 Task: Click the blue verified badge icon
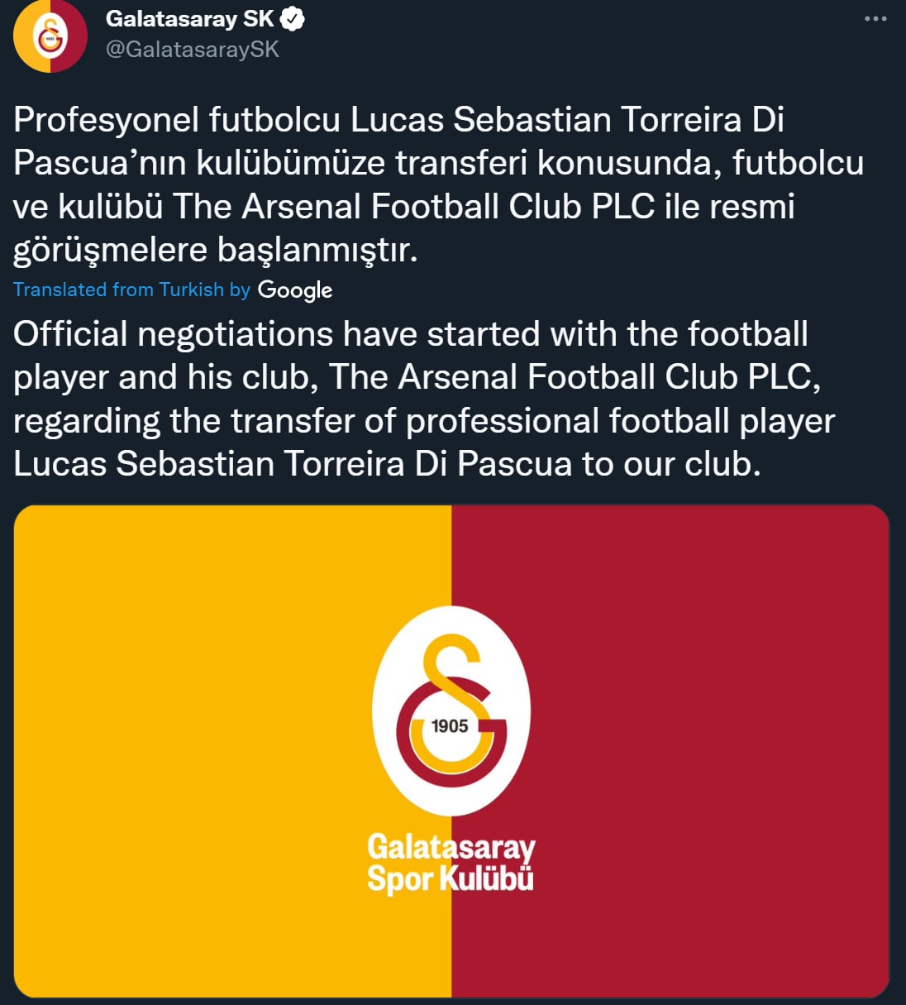pos(293,19)
